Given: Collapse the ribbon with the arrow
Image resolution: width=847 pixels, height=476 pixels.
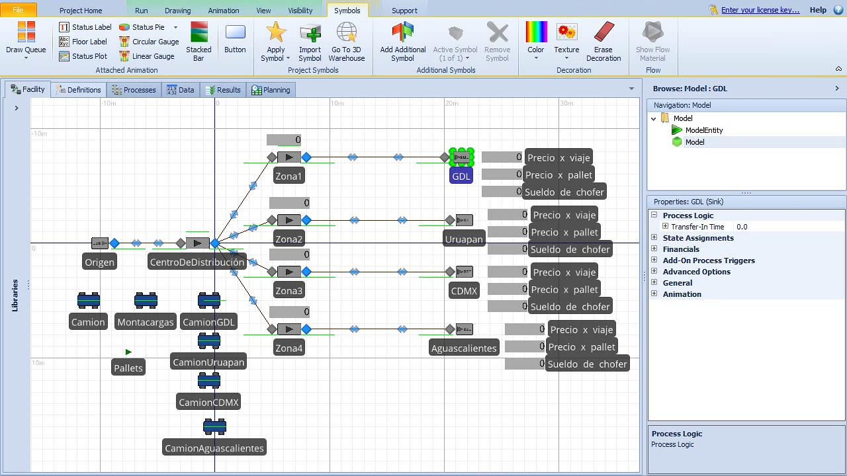Looking at the screenshot, I should pyautogui.click(x=838, y=69).
